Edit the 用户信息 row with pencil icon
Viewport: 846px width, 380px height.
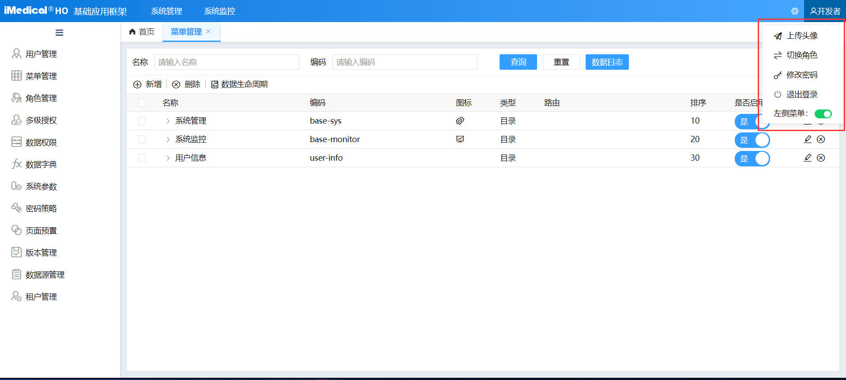[808, 158]
